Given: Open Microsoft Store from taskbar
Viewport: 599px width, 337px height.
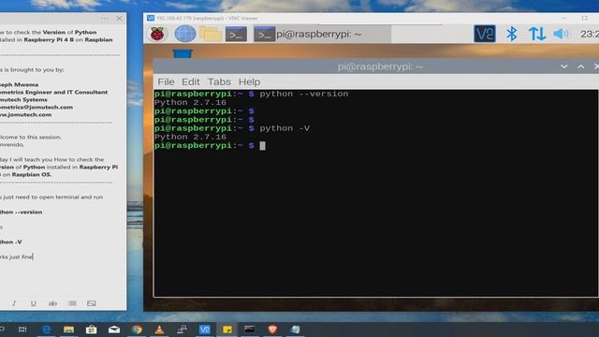Looking at the screenshot, I should pos(92,330).
